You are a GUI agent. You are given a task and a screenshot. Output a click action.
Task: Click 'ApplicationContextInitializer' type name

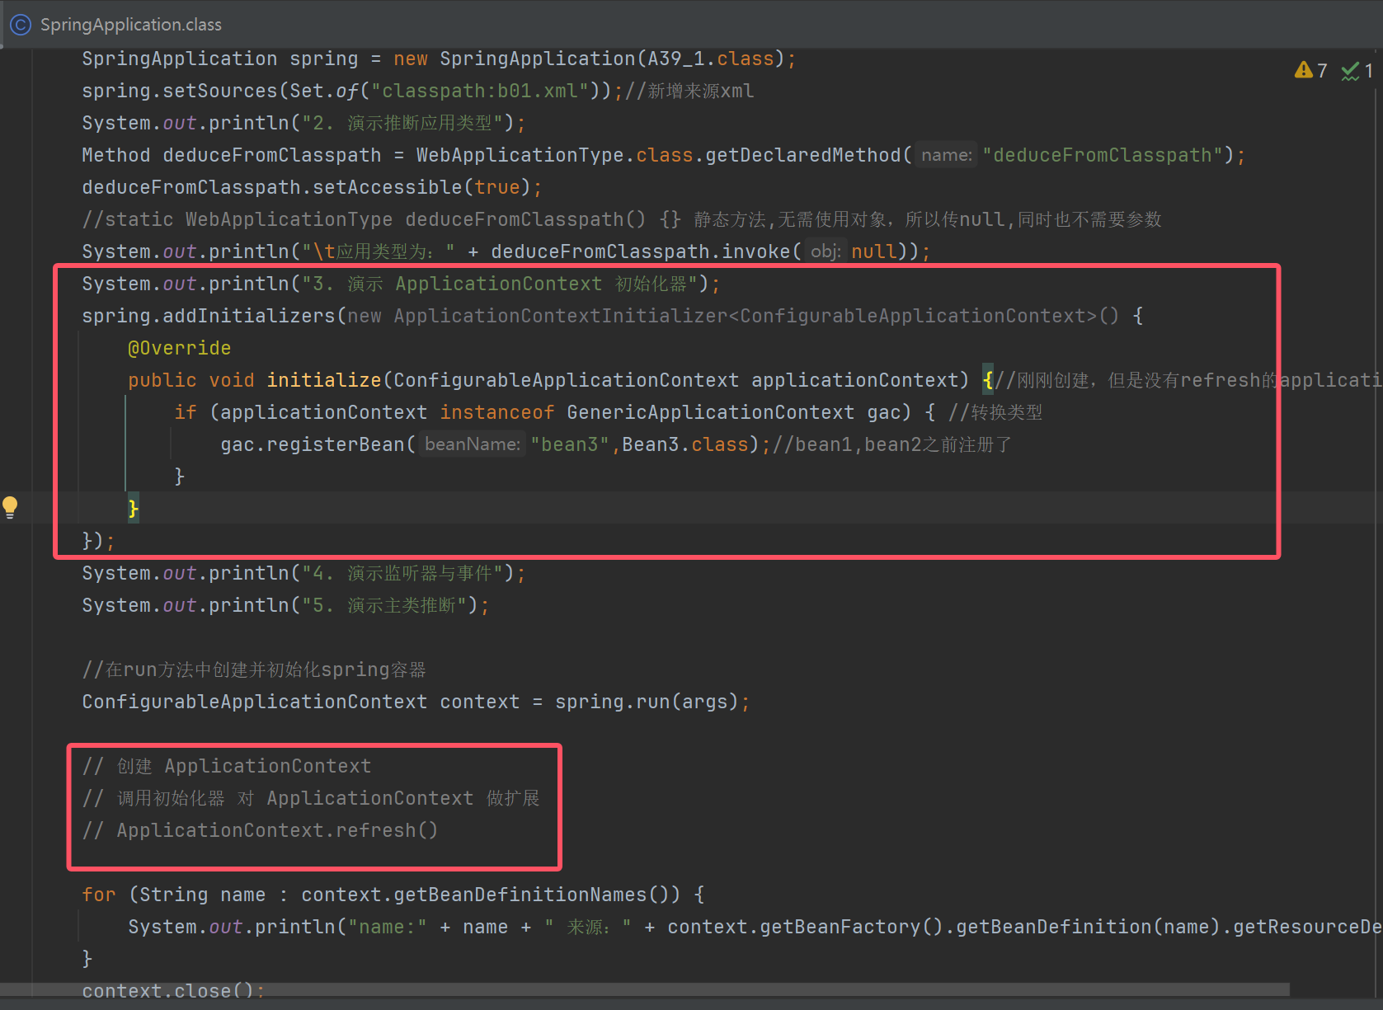point(561,316)
